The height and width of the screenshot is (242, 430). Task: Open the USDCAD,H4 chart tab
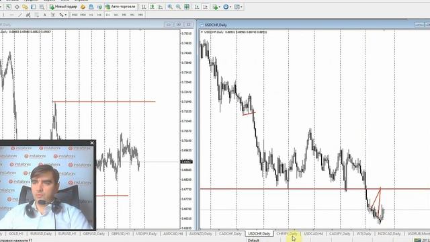pyautogui.click(x=313, y=234)
